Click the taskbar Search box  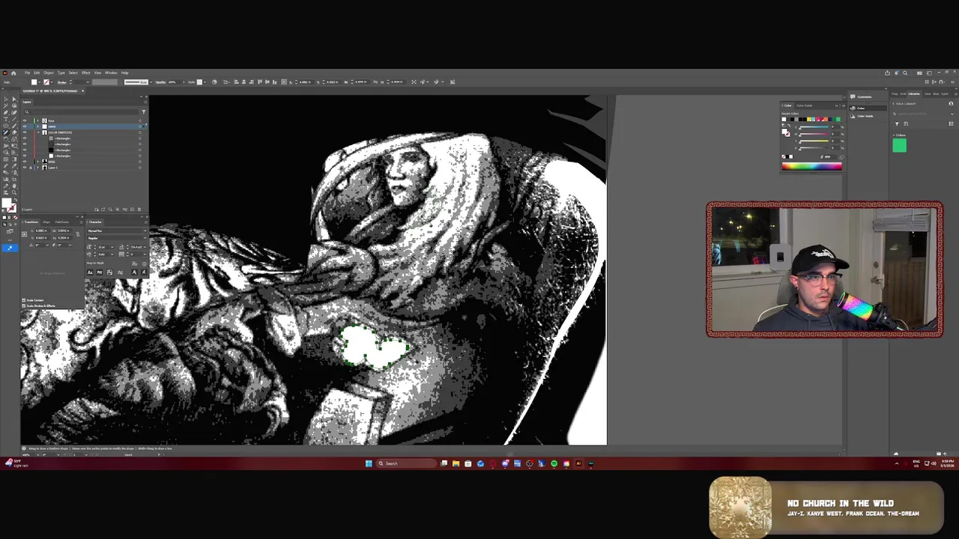click(x=405, y=463)
